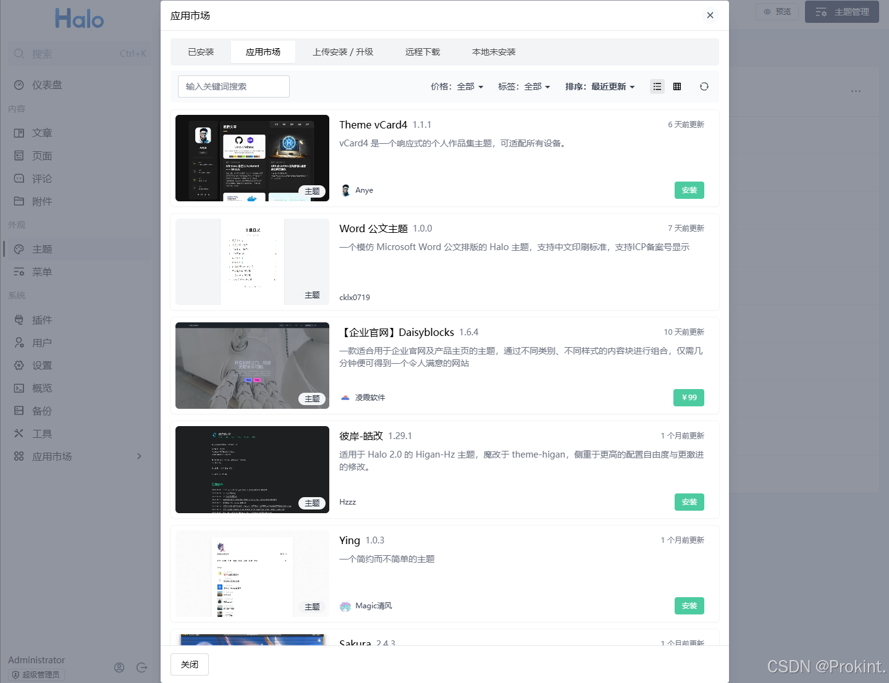Viewport: 889px width, 683px height.
Task: Open the 仪表盘 dashboard icon
Action: tap(19, 85)
